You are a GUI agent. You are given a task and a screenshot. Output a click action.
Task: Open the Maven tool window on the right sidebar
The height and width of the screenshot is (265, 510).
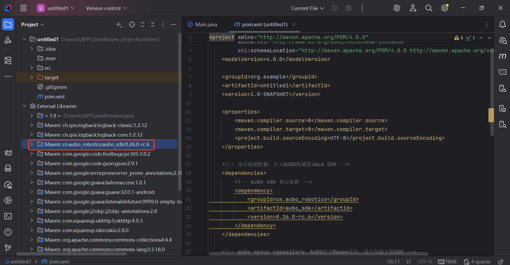[503, 56]
